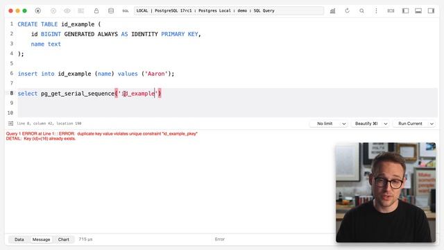
Task: Click the Error status label in bottom bar
Action: pos(220,240)
